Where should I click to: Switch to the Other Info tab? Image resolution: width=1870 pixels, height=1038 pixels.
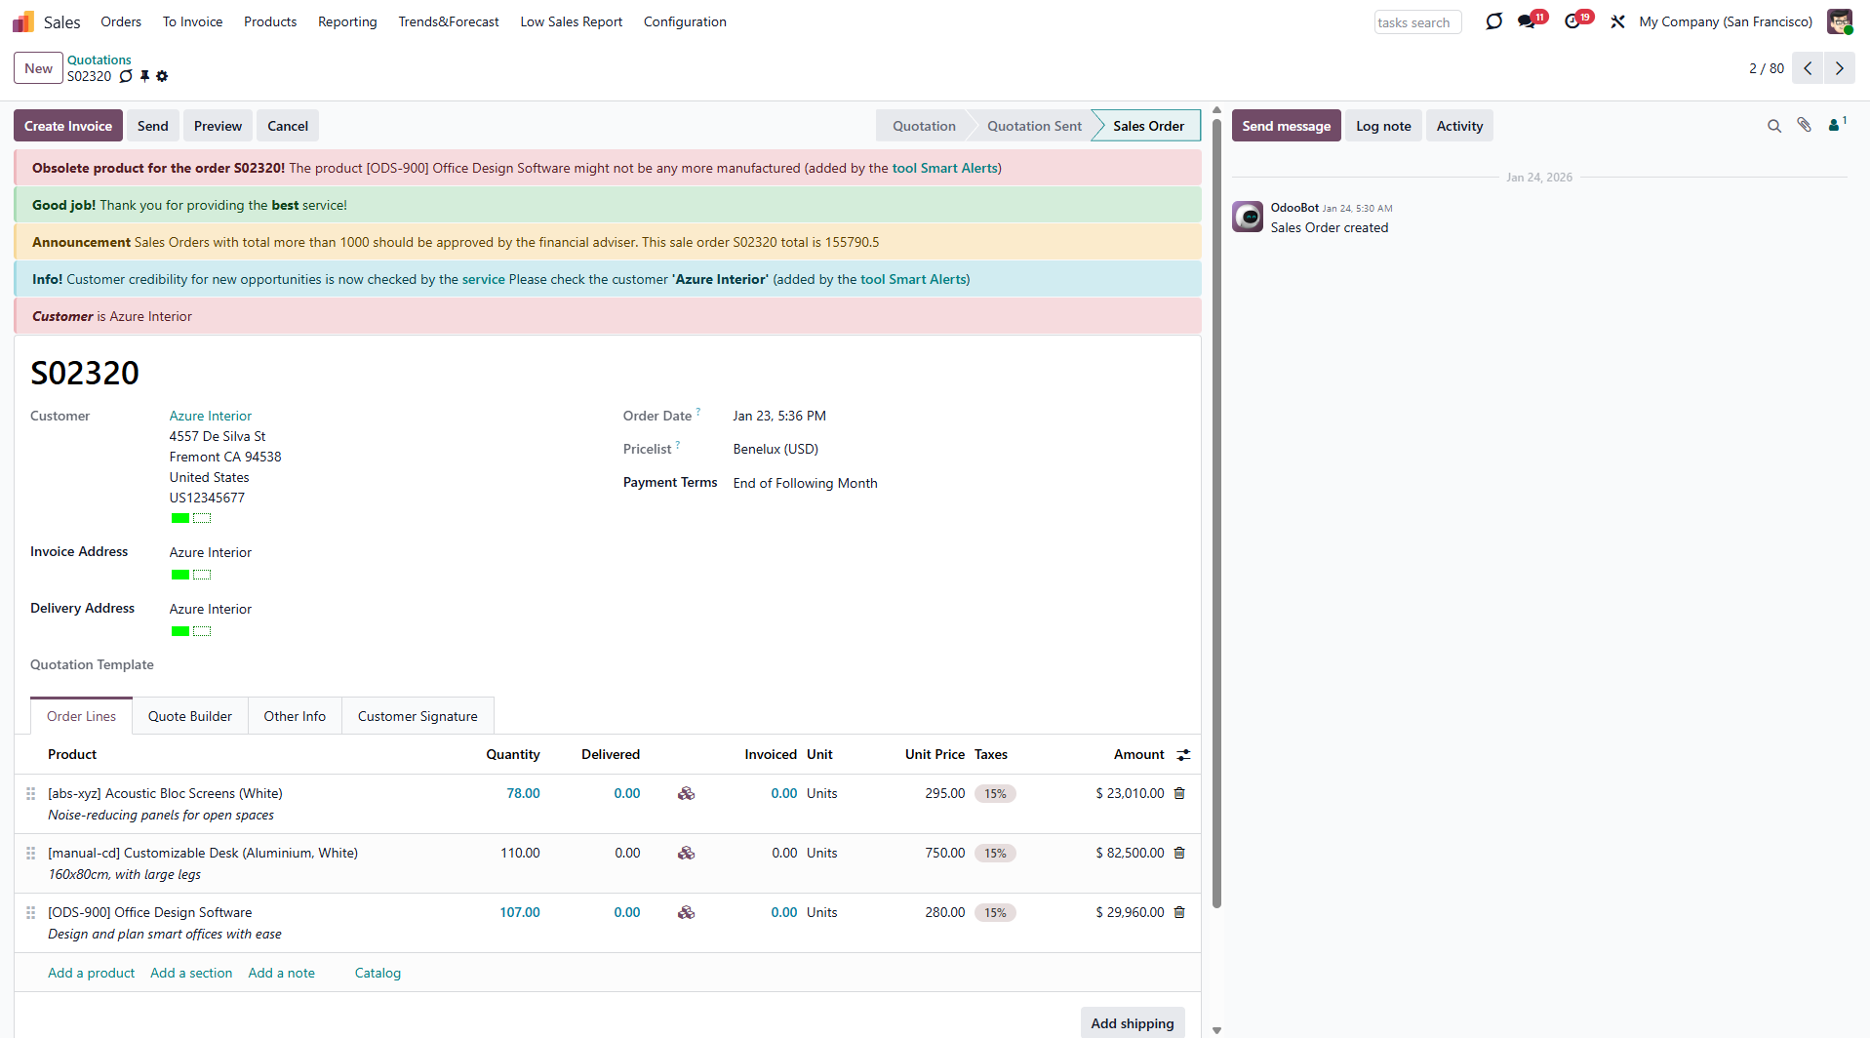tap(295, 716)
